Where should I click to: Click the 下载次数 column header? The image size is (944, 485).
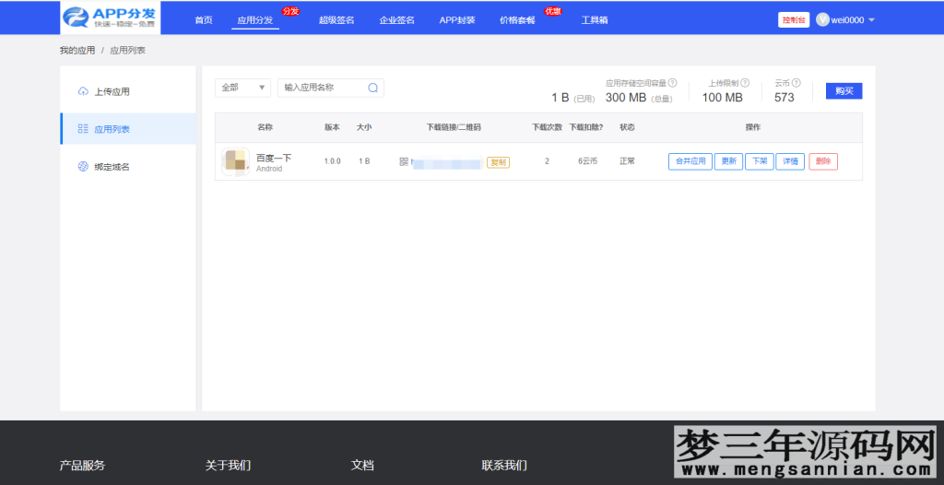(x=547, y=128)
